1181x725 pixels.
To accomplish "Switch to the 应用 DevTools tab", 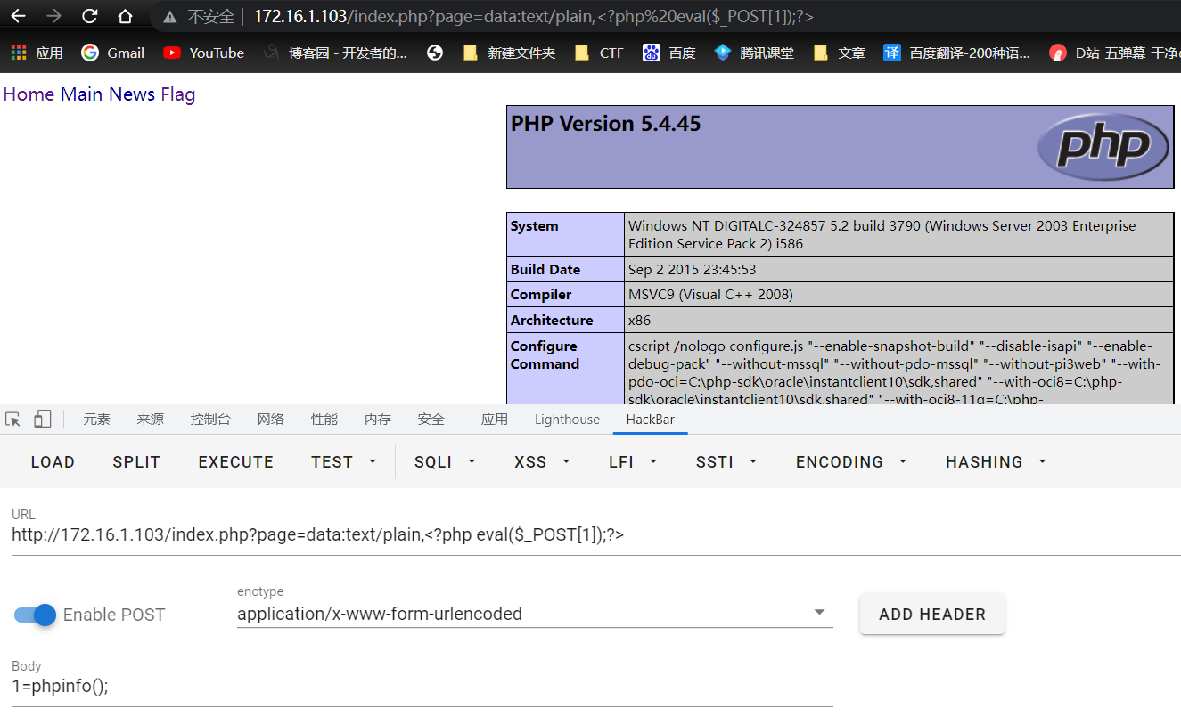I will (495, 420).
